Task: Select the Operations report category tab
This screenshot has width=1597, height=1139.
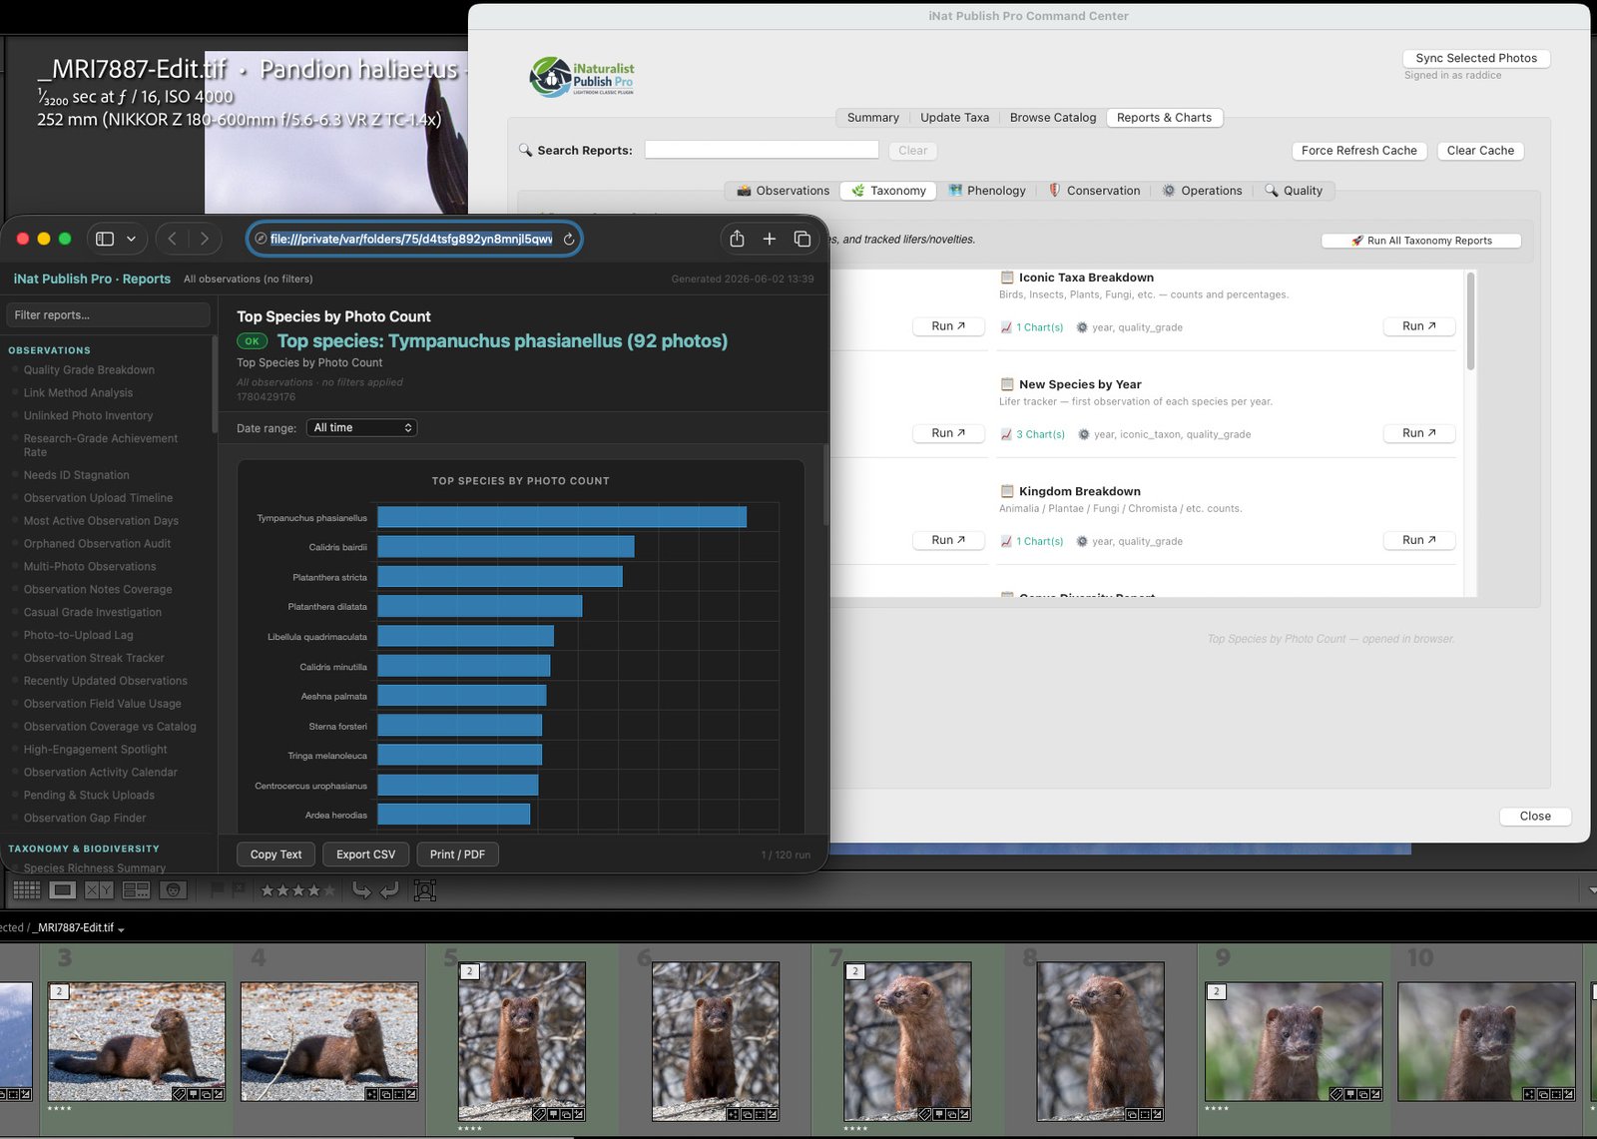Action: [1202, 191]
